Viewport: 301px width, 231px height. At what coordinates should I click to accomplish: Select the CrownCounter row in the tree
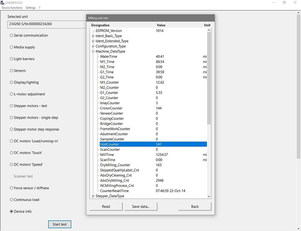tap(111, 108)
